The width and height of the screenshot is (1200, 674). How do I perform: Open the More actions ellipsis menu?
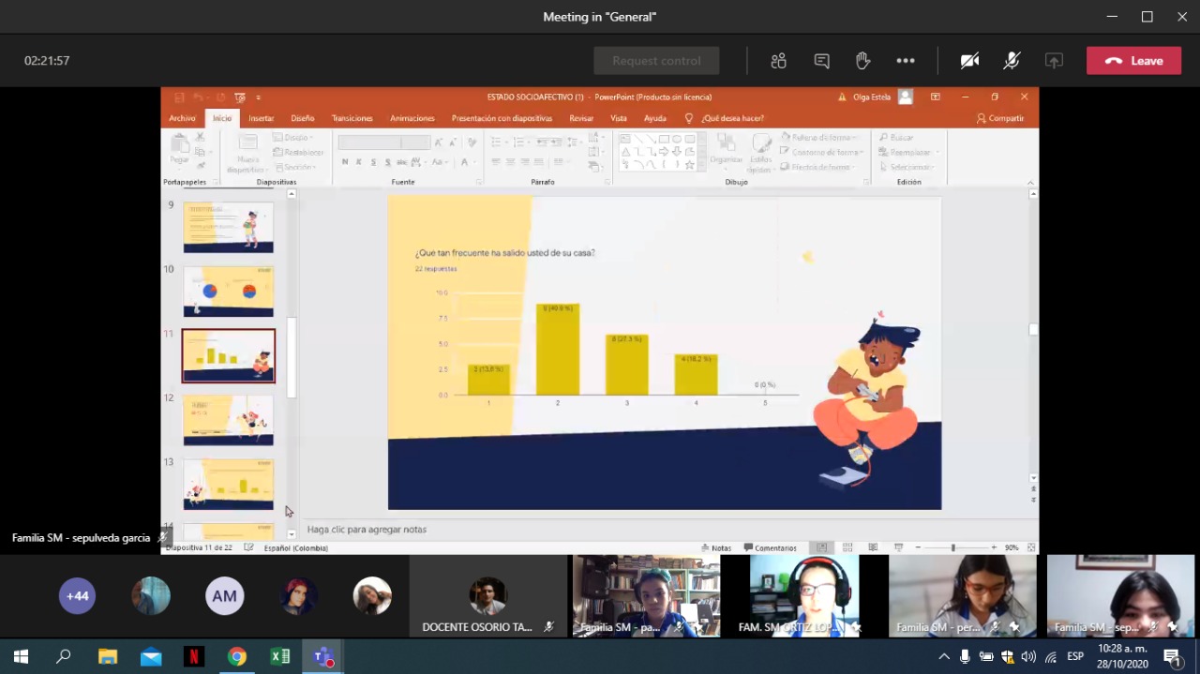click(905, 61)
